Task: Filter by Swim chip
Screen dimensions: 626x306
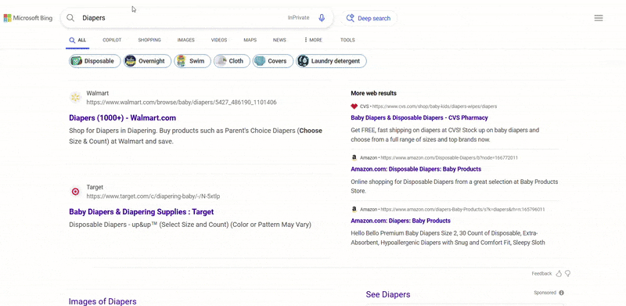Action: [192, 61]
